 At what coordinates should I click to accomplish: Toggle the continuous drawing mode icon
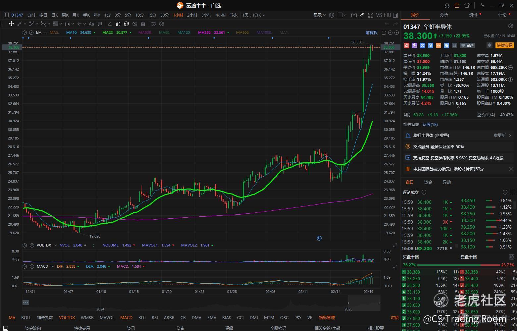click(x=127, y=24)
